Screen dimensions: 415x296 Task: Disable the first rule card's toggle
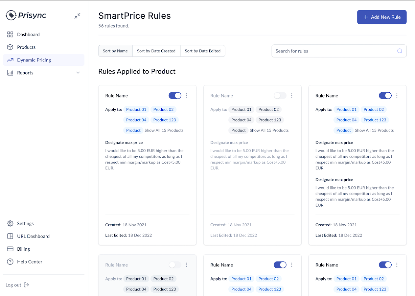point(175,96)
